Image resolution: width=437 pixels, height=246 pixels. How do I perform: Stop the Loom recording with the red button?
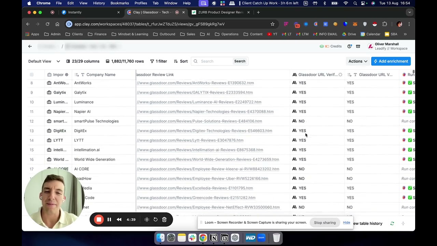(x=99, y=220)
